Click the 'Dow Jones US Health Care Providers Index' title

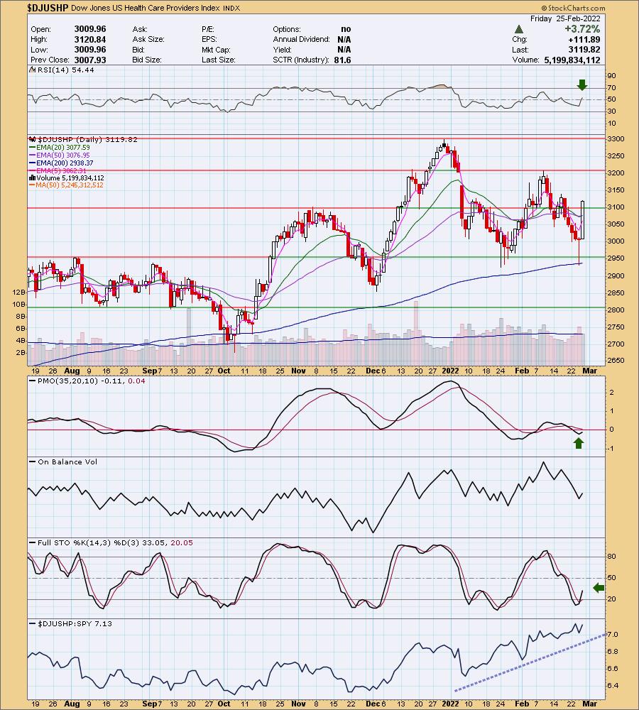point(146,8)
